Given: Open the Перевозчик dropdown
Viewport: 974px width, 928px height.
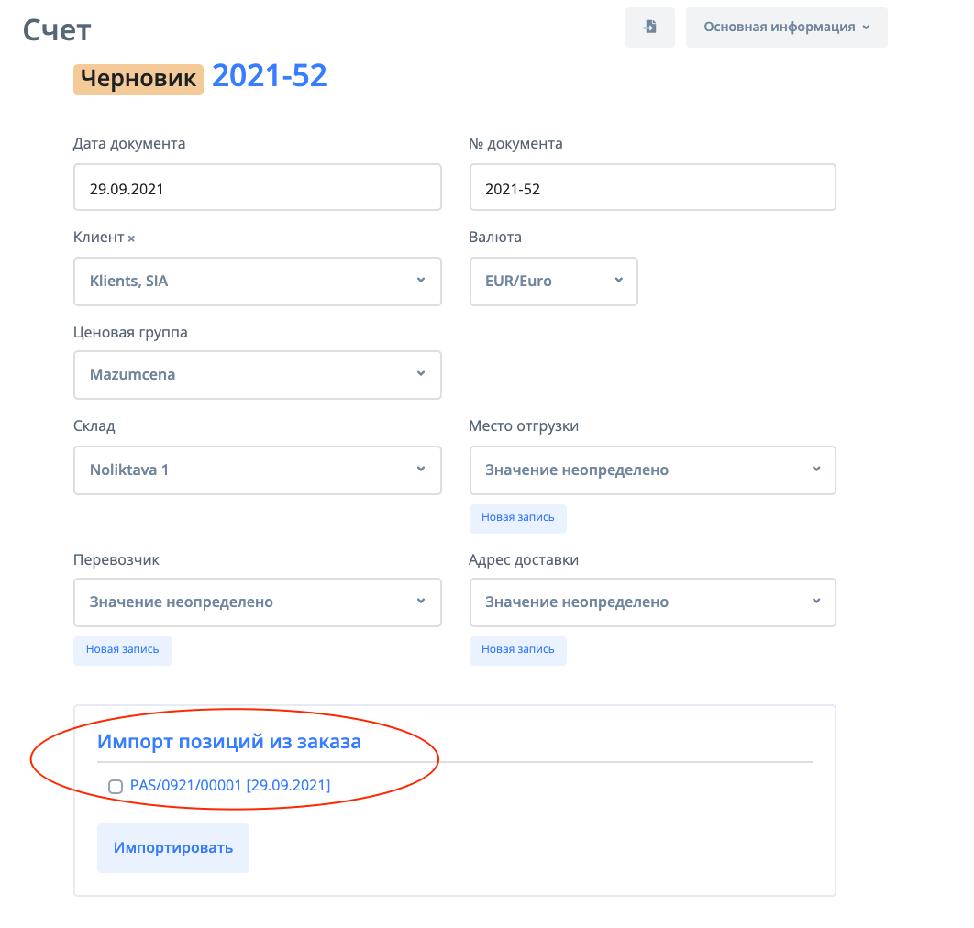Looking at the screenshot, I should click(x=257, y=602).
